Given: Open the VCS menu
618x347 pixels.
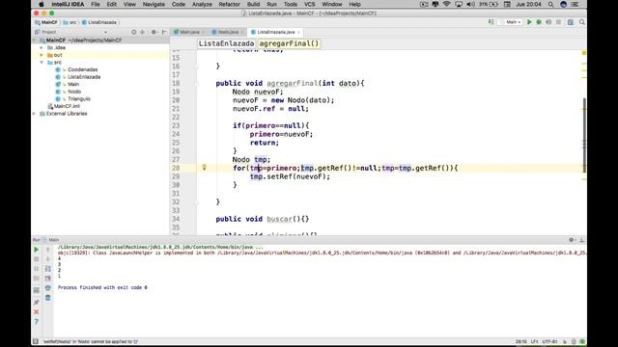Looking at the screenshot, I should [x=309, y=4].
